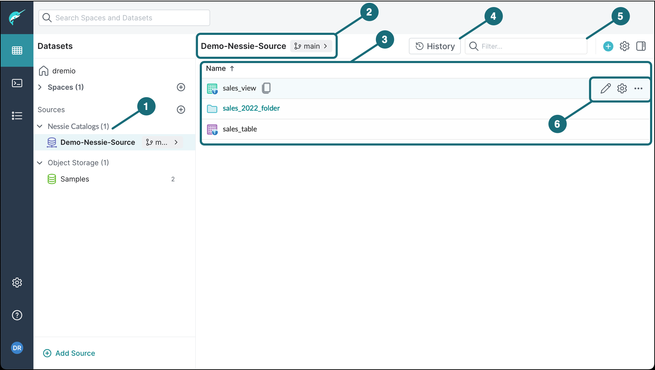Image resolution: width=655 pixels, height=370 pixels.
Task: Click the Datasets grid icon in sidebar
Action: [17, 50]
